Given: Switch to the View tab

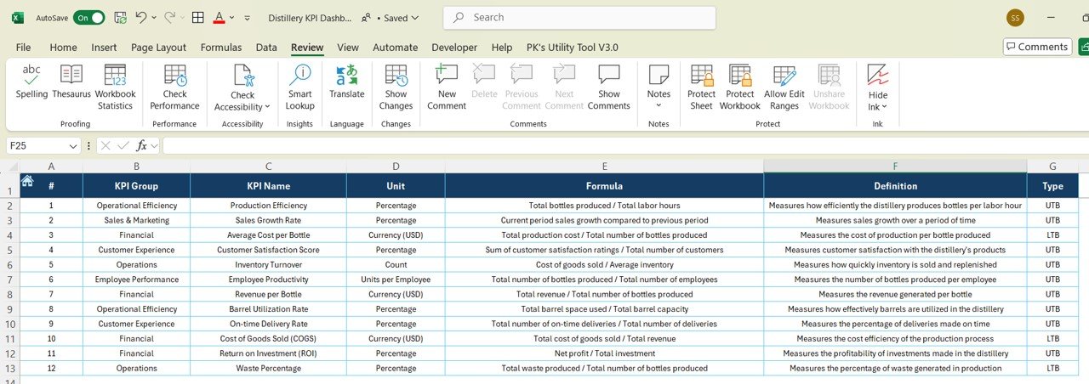Looking at the screenshot, I should pos(348,48).
